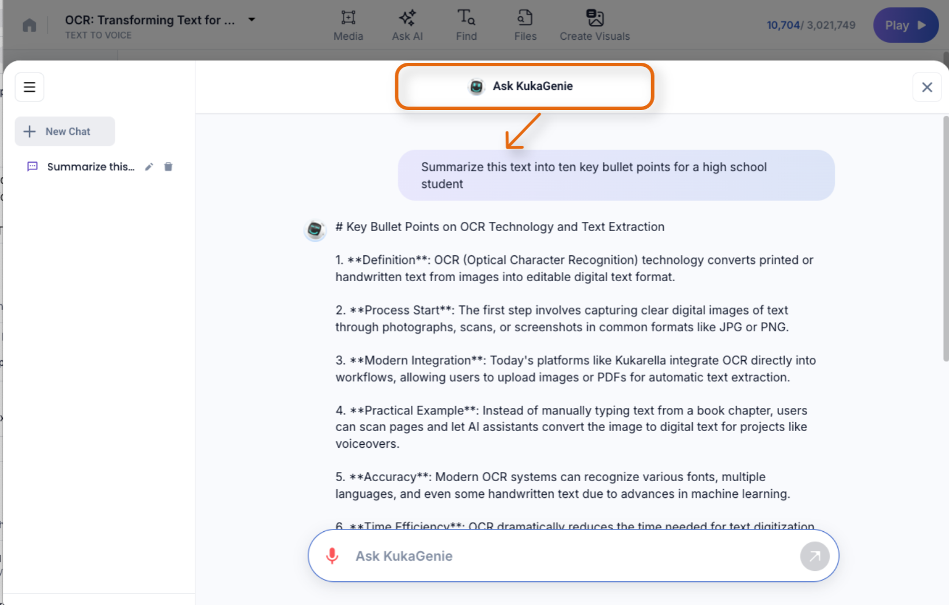Click the '# Key Bullet Points on OCR Technology' heading
The width and height of the screenshot is (949, 605).
(500, 227)
